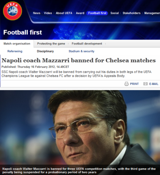Switch to Match organisation tab
The height and width of the screenshot is (175, 160).
(17, 44)
